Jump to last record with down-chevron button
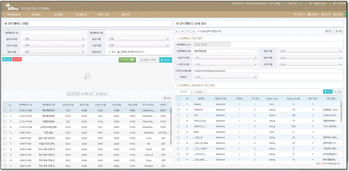Image resolution: width=349 pixels, height=171 pixels. 177,31
